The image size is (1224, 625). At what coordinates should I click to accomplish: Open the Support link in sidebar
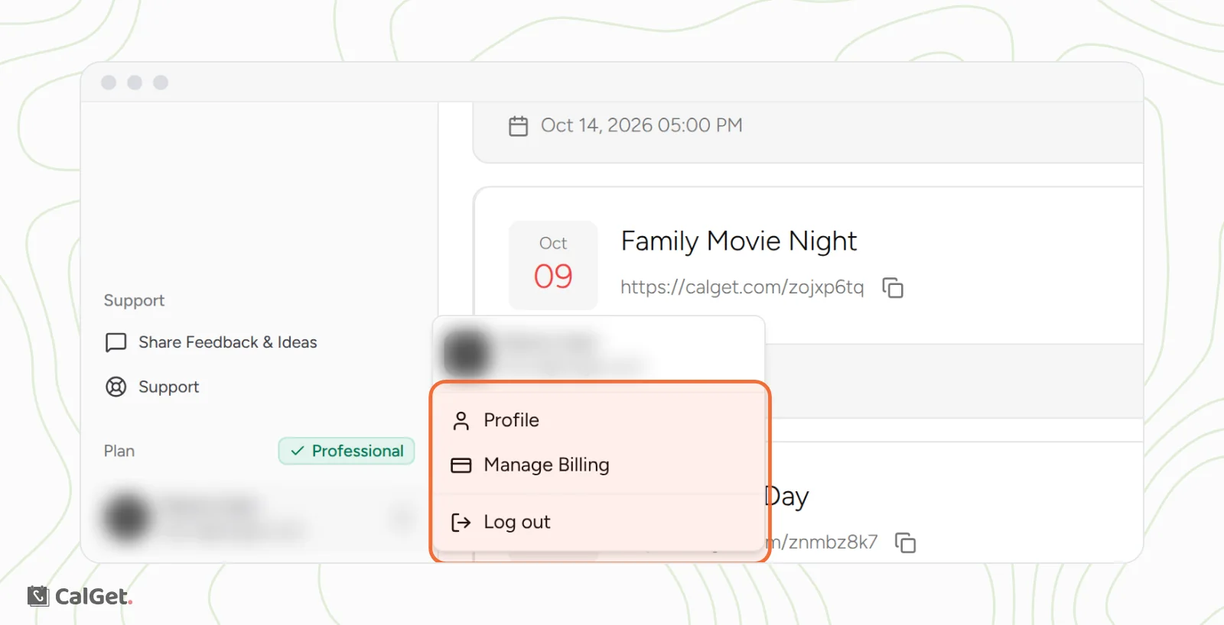coord(152,387)
